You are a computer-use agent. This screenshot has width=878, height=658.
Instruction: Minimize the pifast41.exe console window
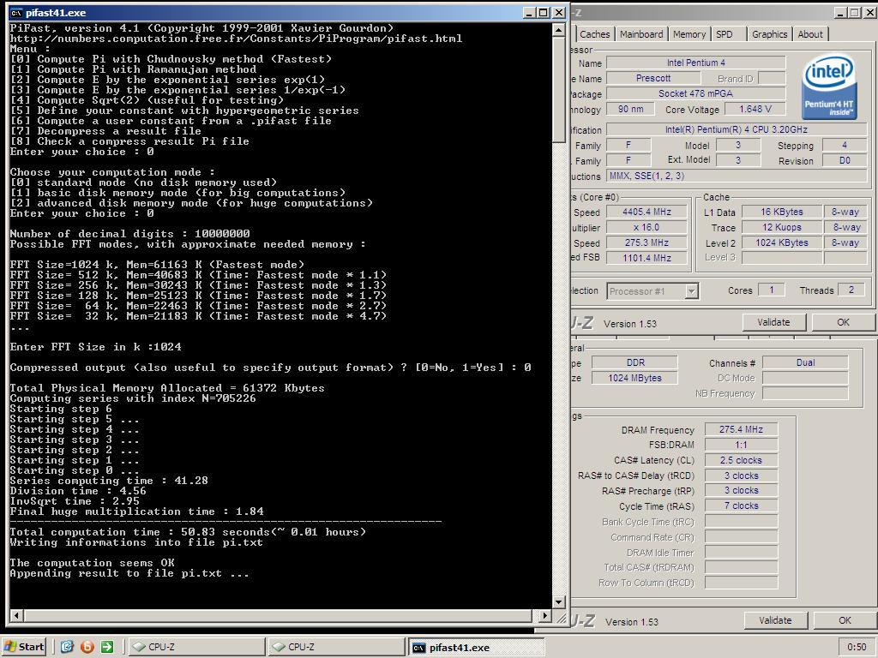point(529,12)
